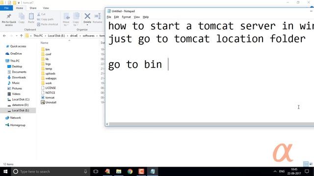
Task: Select the lib folder
Action: click(x=47, y=59)
